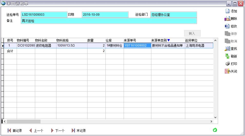Click the green home icon at bottom right
The width and height of the screenshot is (245, 136).
pos(215,130)
